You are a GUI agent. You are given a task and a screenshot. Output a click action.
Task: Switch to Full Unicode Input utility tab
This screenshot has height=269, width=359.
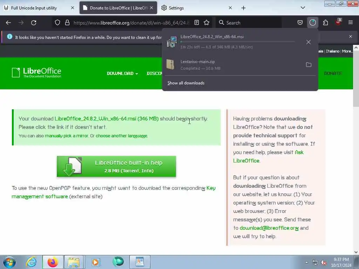click(x=34, y=8)
